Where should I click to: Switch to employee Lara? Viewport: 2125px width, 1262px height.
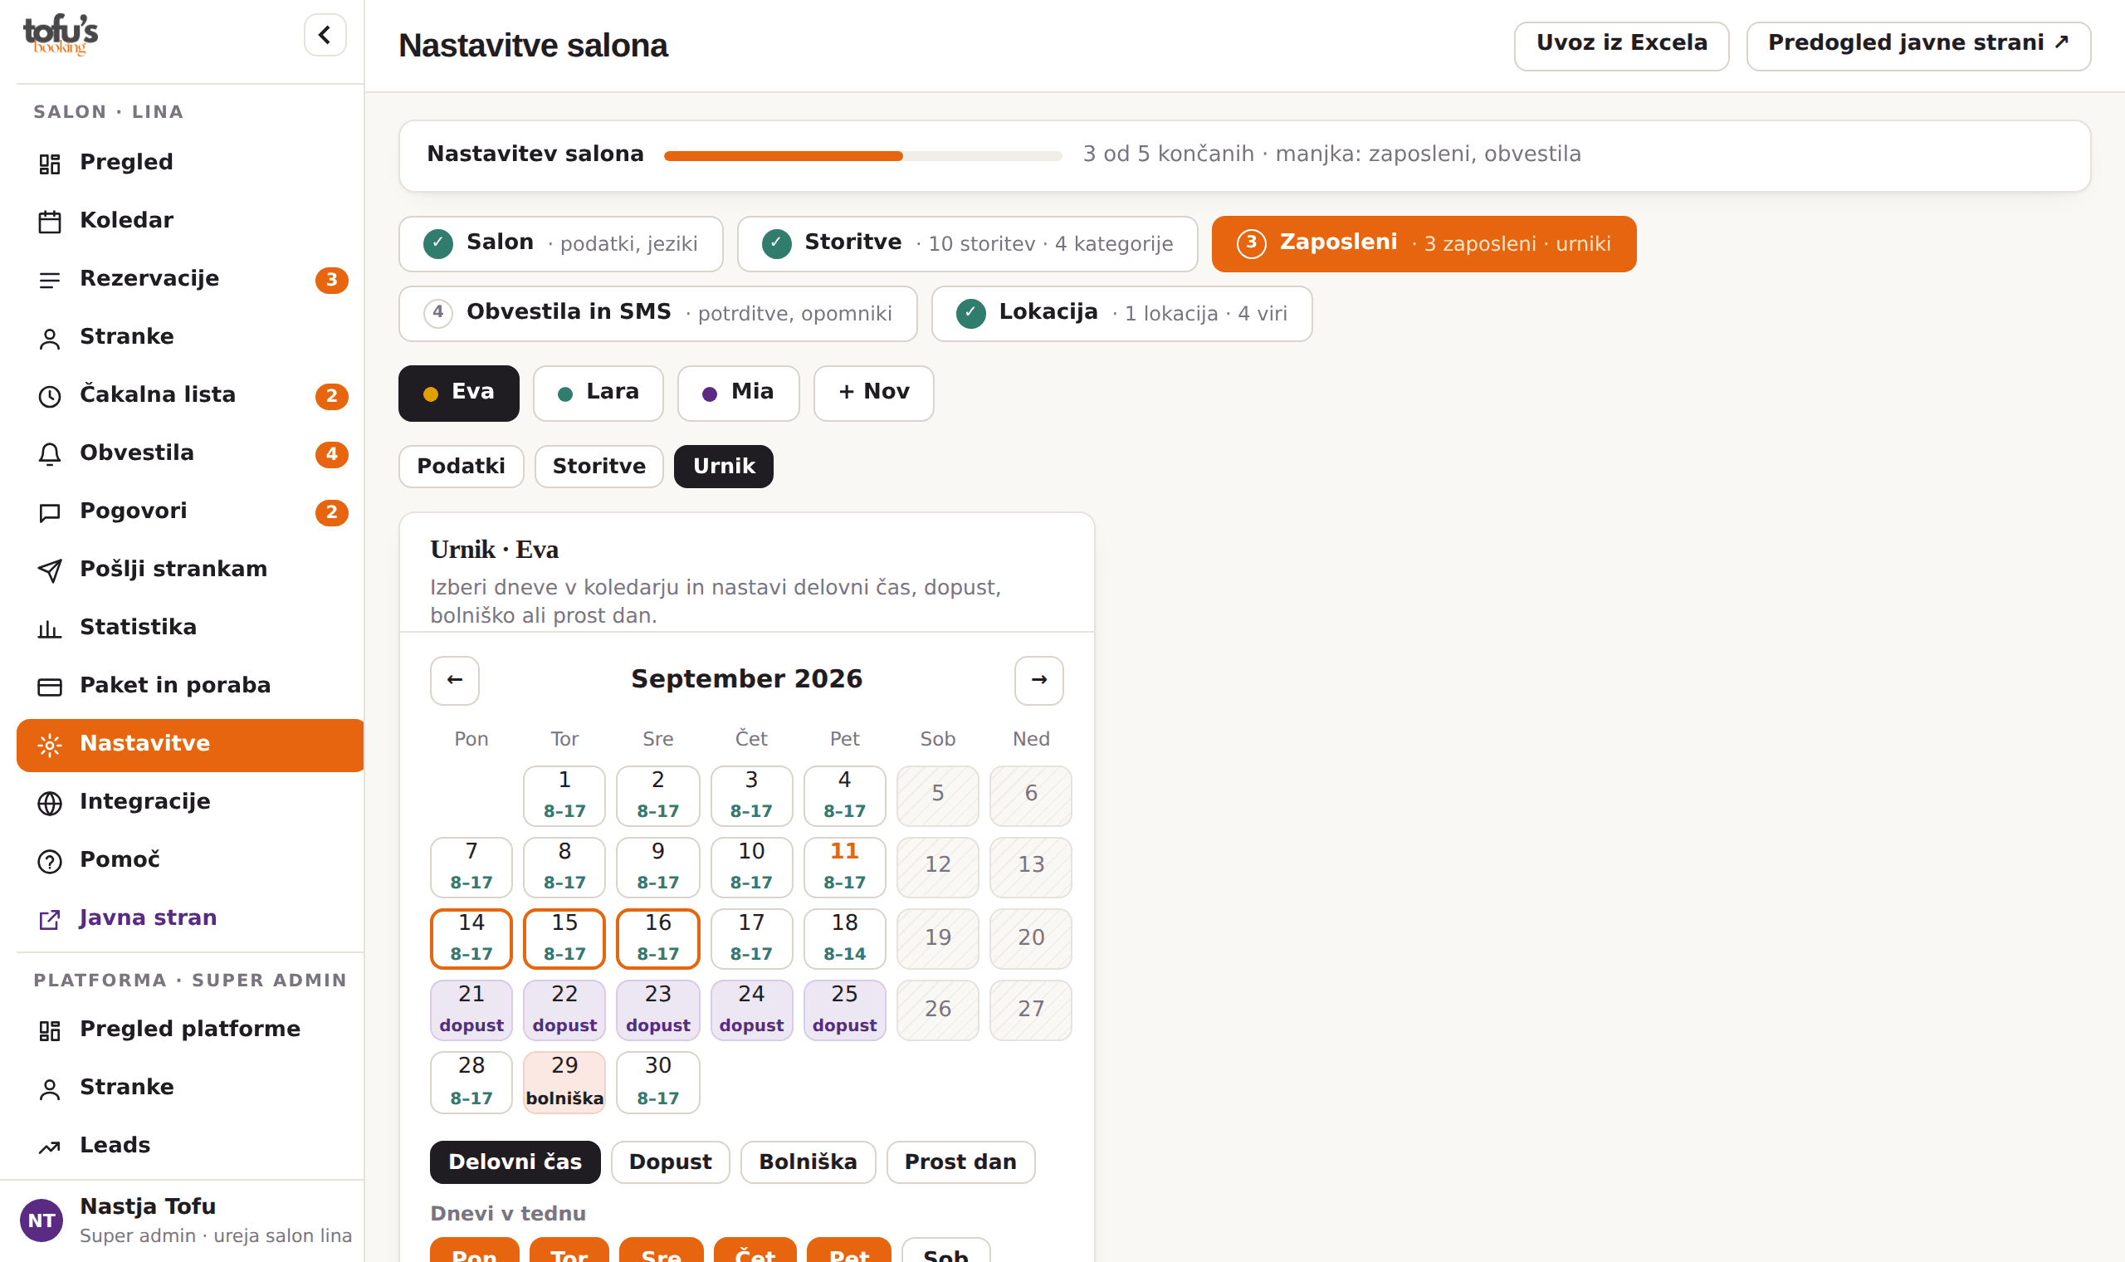(x=598, y=392)
